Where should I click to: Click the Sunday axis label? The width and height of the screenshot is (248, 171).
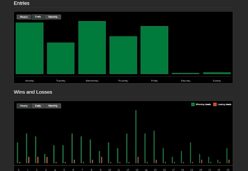pos(217,81)
